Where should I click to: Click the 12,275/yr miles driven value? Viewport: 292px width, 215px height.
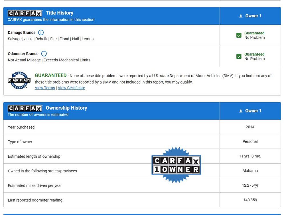pos(250,185)
